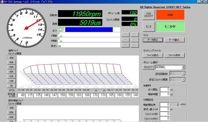Viewport: 208px width, 122px height.
Task: Click the SELECT volume button
Action: (x=148, y=67)
